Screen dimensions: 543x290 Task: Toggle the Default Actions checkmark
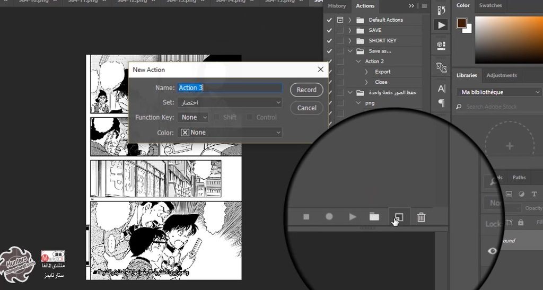click(x=329, y=20)
